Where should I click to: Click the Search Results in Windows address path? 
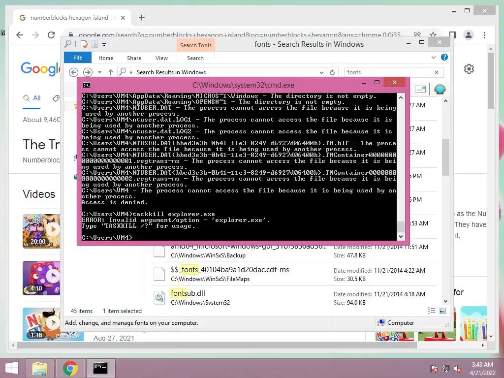coord(171,72)
